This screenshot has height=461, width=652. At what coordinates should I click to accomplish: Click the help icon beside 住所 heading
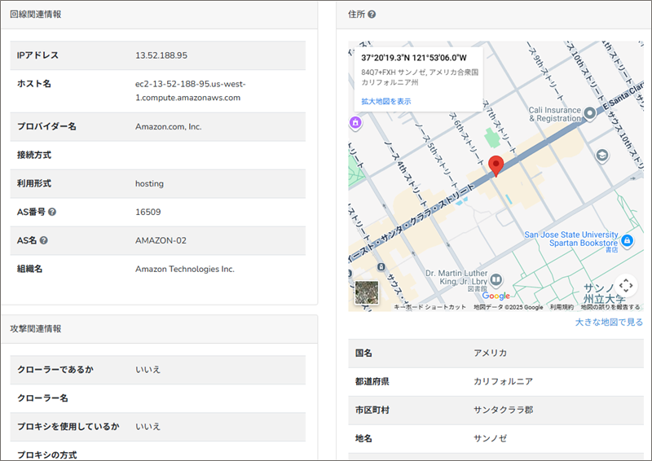[372, 15]
